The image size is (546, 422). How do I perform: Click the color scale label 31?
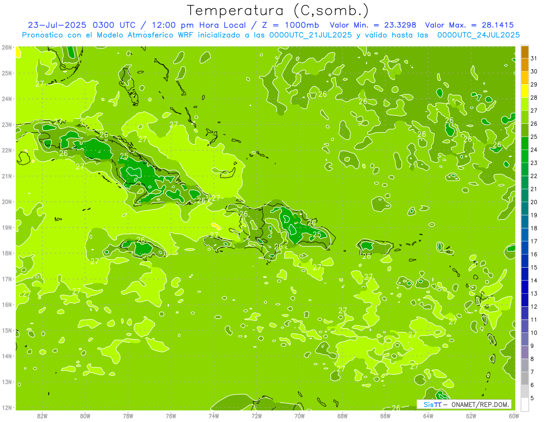[x=534, y=58]
